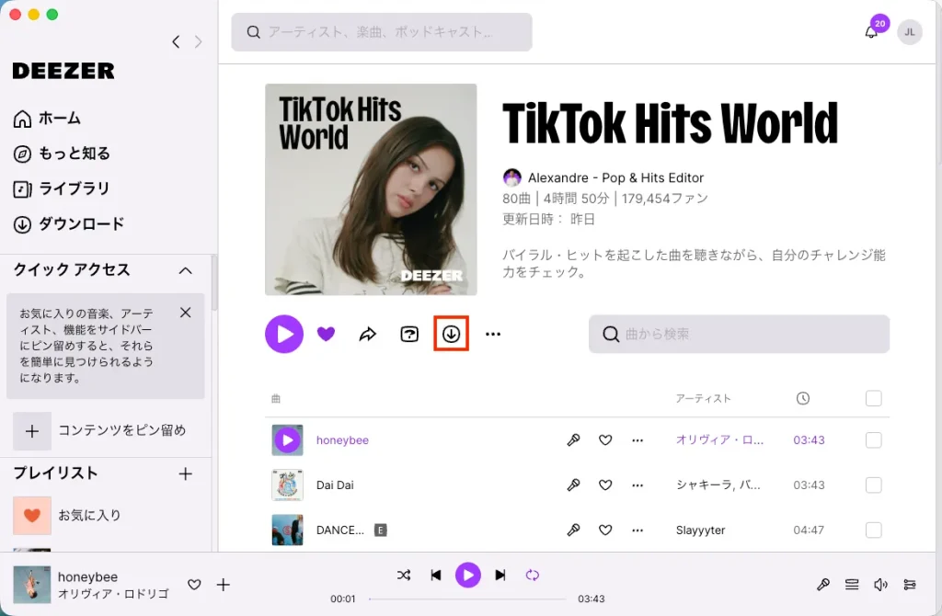
Task: Open the music quiz icon
Action: tap(409, 334)
